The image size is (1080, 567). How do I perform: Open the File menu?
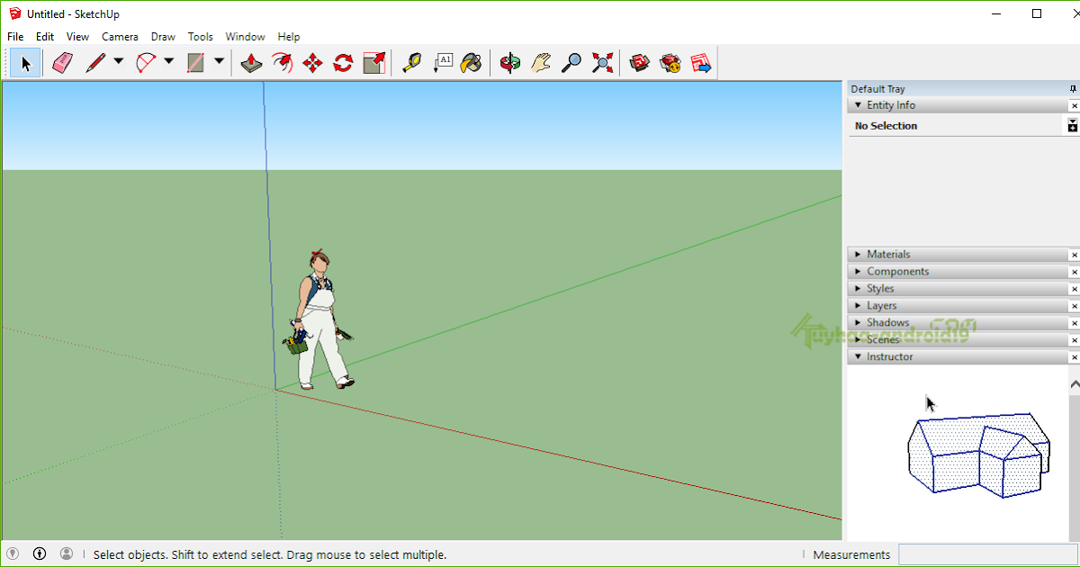click(x=15, y=37)
